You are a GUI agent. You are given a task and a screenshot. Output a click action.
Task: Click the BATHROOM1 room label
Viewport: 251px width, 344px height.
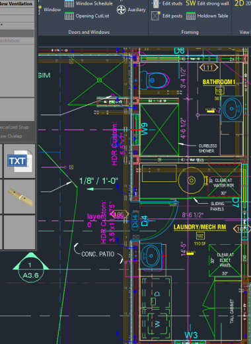219,82
